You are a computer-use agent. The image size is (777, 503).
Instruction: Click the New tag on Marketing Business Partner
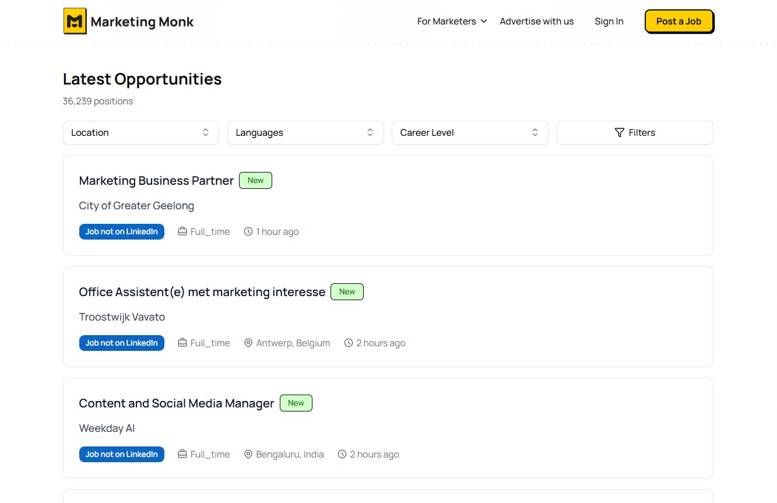pyautogui.click(x=256, y=181)
